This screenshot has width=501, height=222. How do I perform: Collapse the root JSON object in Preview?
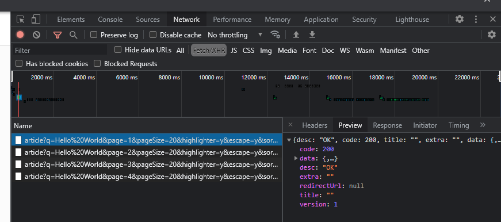(x=289, y=140)
